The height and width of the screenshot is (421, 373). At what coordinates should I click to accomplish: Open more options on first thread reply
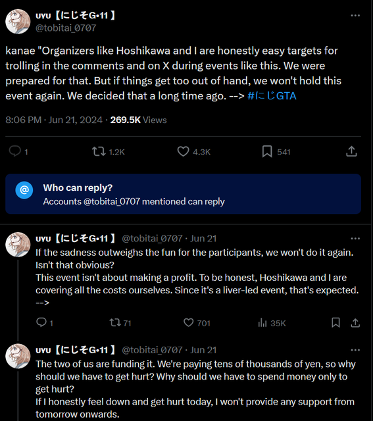click(x=355, y=238)
